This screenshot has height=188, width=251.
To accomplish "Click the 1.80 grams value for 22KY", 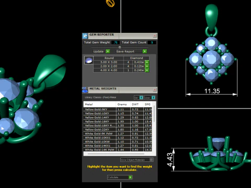I will 121,130.
